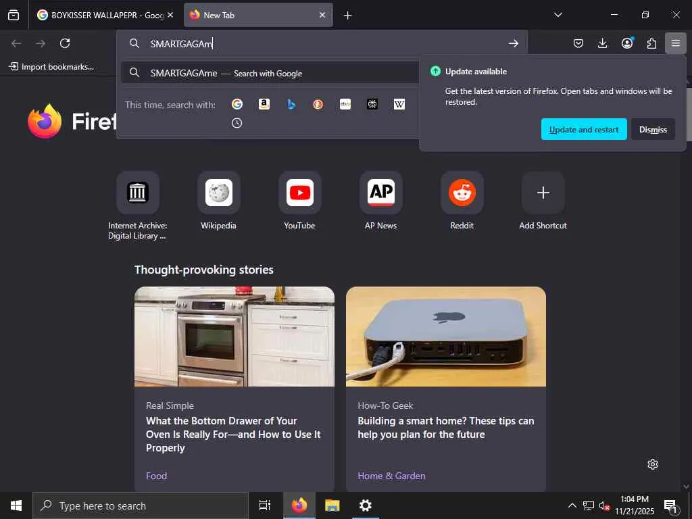The width and height of the screenshot is (692, 519).
Task: Open the Firefox account menu
Action: [x=627, y=43]
